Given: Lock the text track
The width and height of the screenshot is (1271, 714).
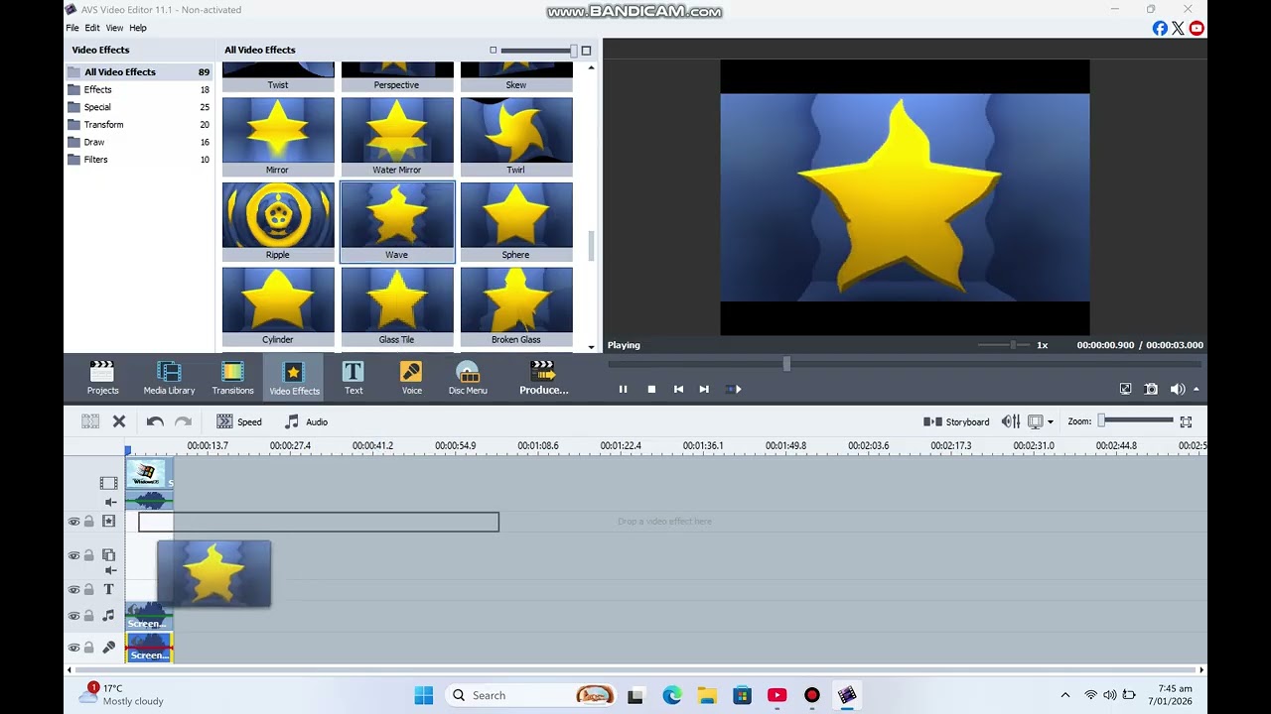Looking at the screenshot, I should [88, 589].
